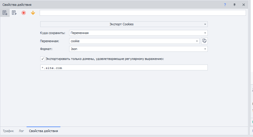253x137 pixels.
Task: Click the action settings list icon
Action: click(5, 13)
